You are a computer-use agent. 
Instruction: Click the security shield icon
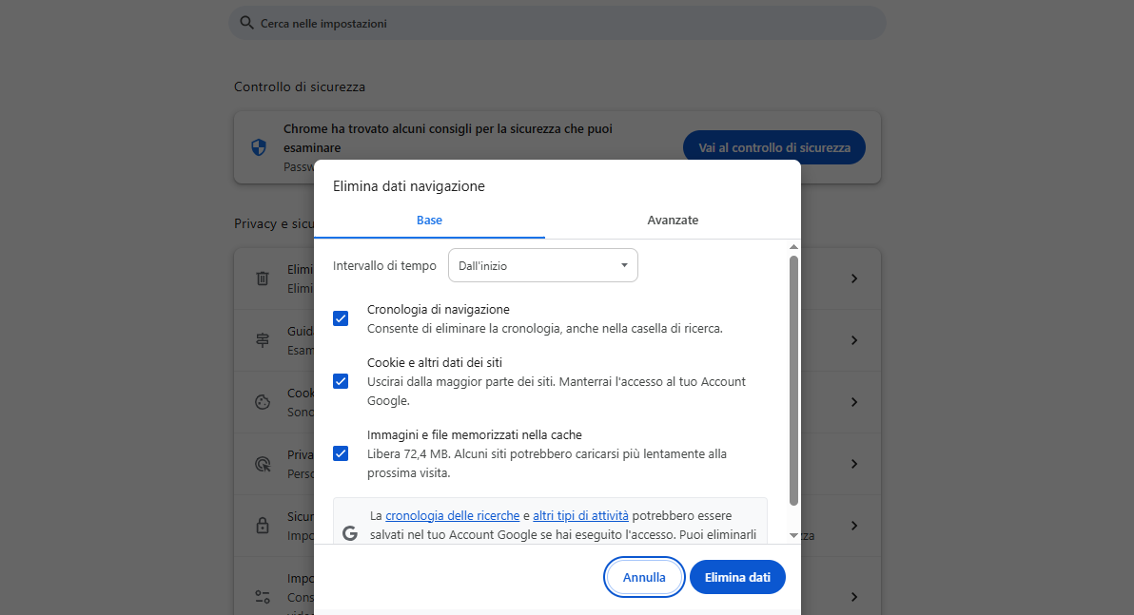(259, 147)
